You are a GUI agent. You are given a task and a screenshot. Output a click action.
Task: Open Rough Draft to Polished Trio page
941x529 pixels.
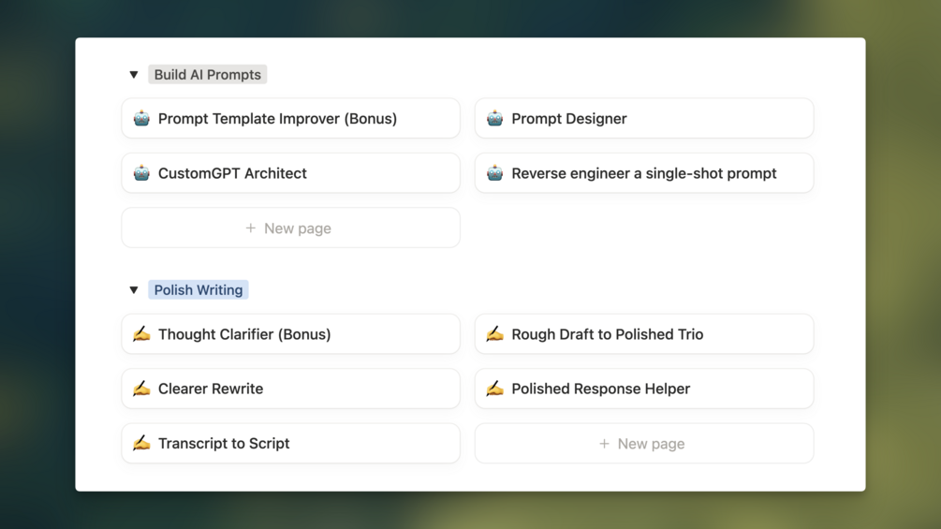607,334
